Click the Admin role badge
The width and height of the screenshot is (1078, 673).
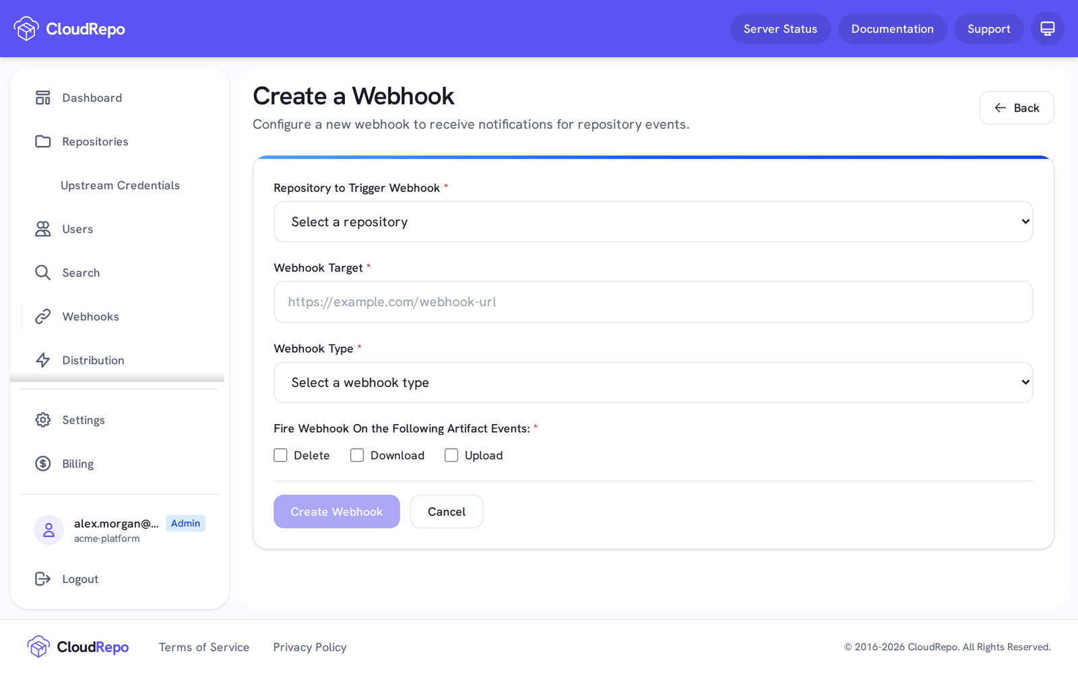pos(185,524)
